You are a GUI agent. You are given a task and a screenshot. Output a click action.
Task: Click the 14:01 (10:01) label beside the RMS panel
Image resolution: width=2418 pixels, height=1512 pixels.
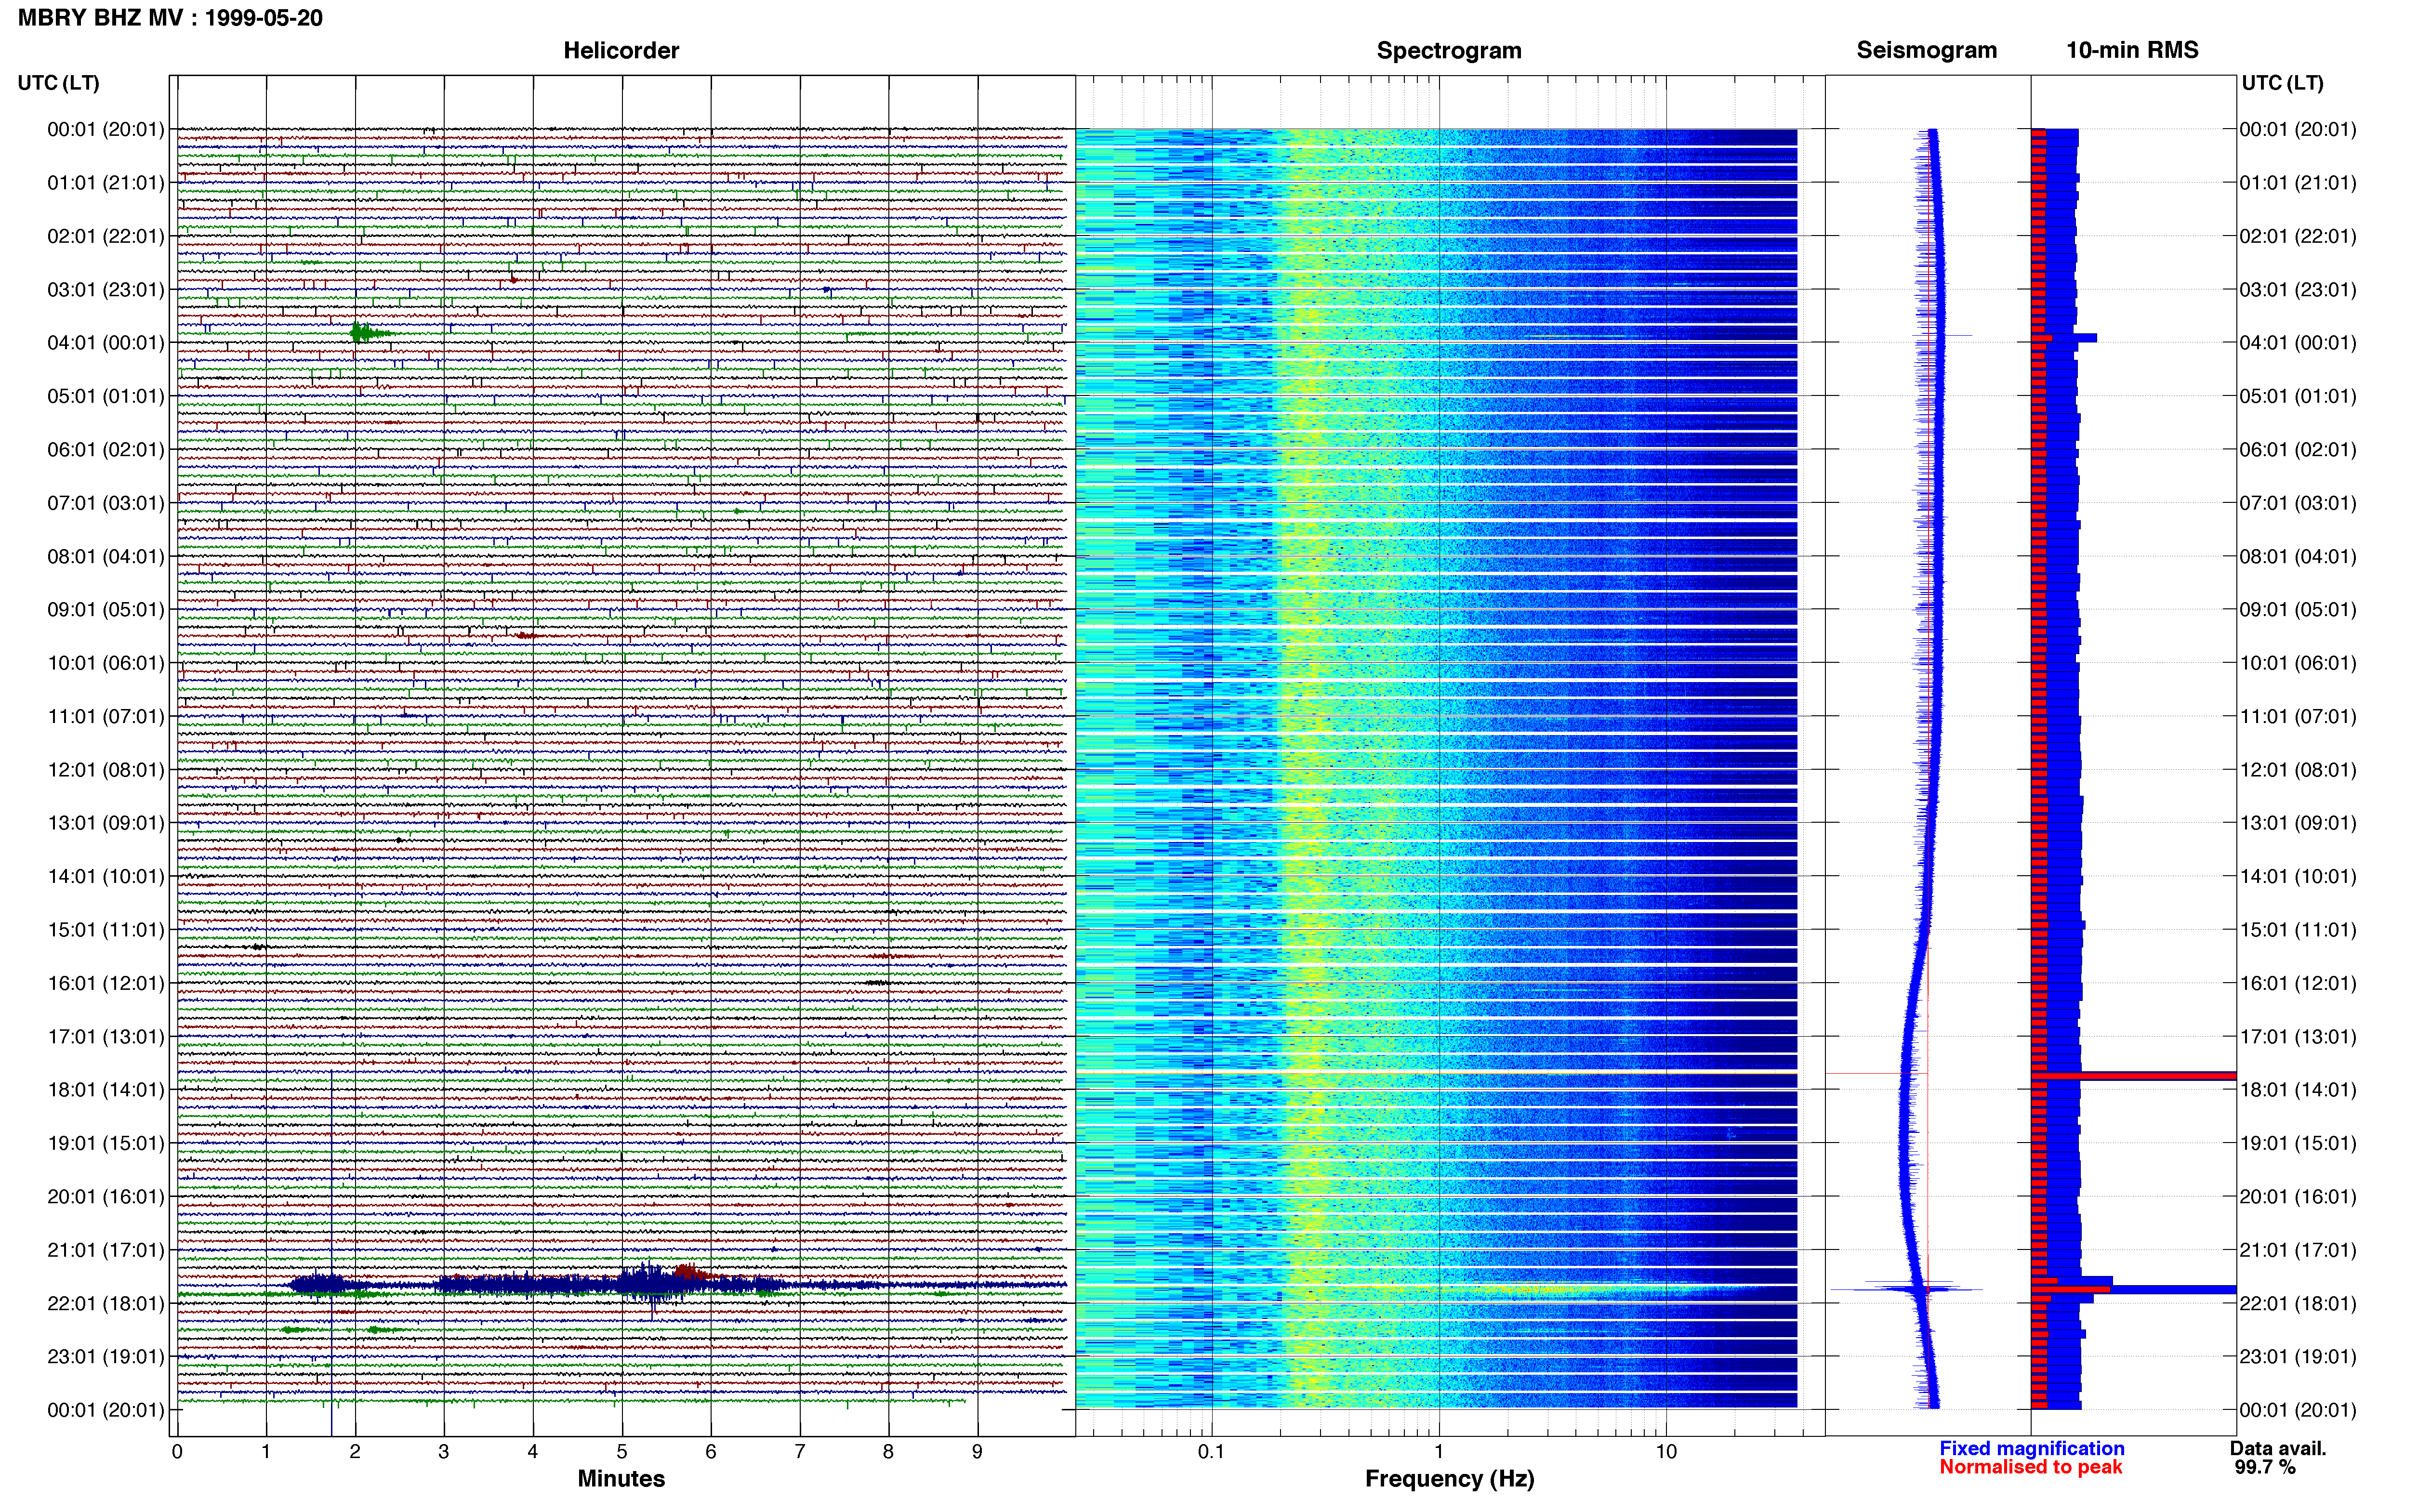pyautogui.click(x=2298, y=877)
